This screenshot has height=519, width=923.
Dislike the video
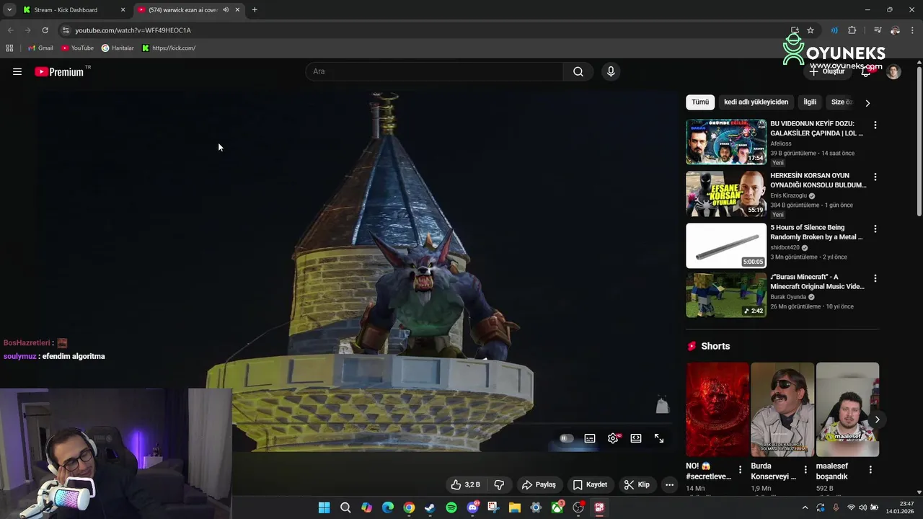tap(499, 484)
